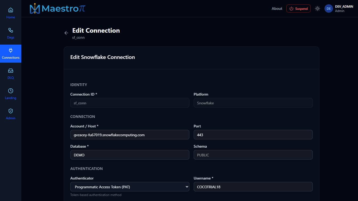This screenshot has height=201, width=358.
Task: Open the Authenticator dropdown
Action: pos(130,187)
